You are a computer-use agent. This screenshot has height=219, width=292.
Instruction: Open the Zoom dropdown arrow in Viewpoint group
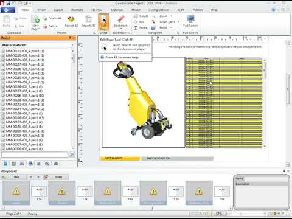tap(172, 16)
